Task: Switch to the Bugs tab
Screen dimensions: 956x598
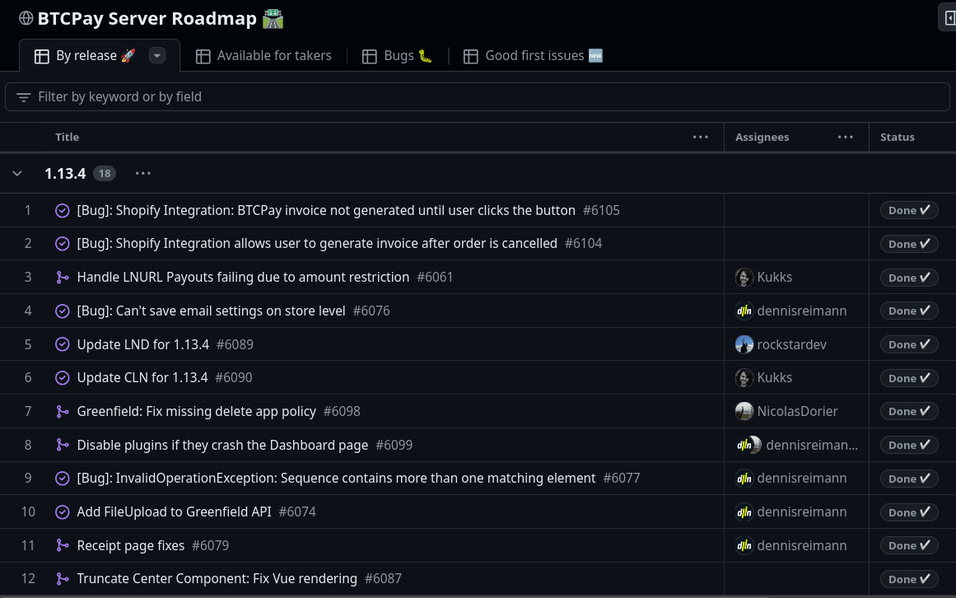Action: (397, 55)
